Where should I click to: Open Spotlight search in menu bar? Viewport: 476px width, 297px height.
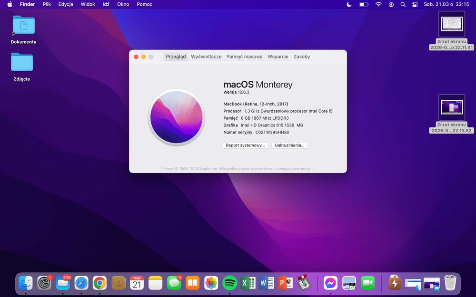pyautogui.click(x=403, y=4)
